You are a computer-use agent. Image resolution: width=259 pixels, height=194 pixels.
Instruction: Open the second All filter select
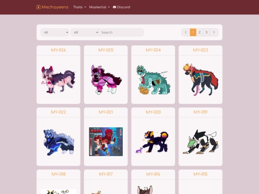(x=85, y=33)
